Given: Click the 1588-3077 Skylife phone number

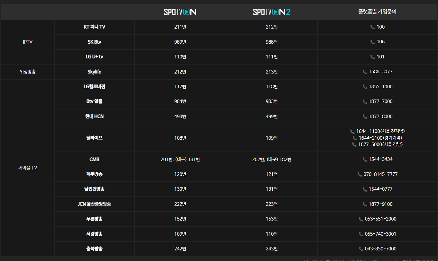Looking at the screenshot, I should (x=381, y=72).
